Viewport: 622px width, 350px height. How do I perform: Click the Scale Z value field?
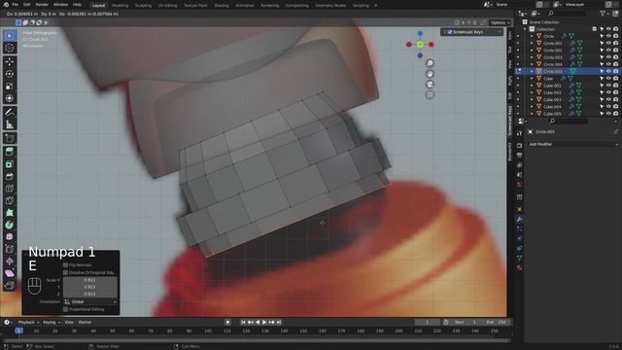[x=90, y=294]
